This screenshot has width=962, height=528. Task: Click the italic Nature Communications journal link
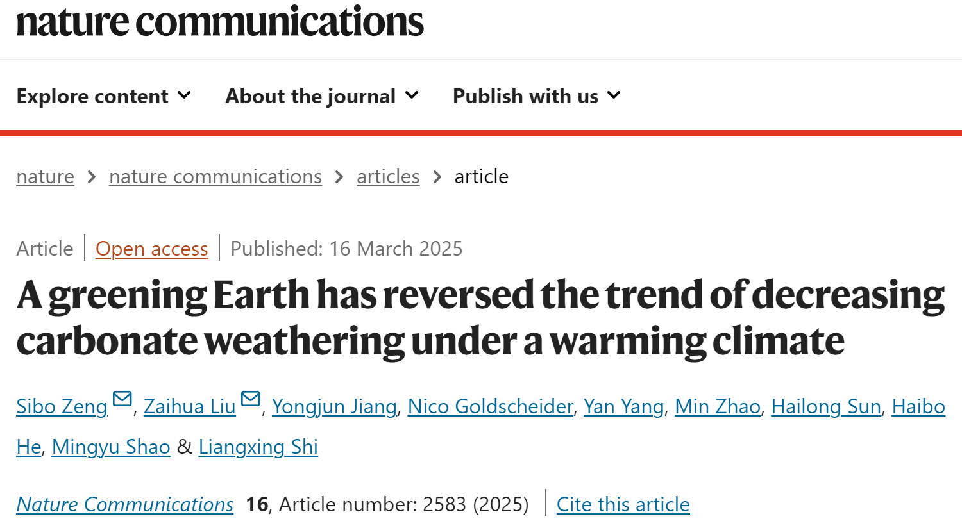125,504
